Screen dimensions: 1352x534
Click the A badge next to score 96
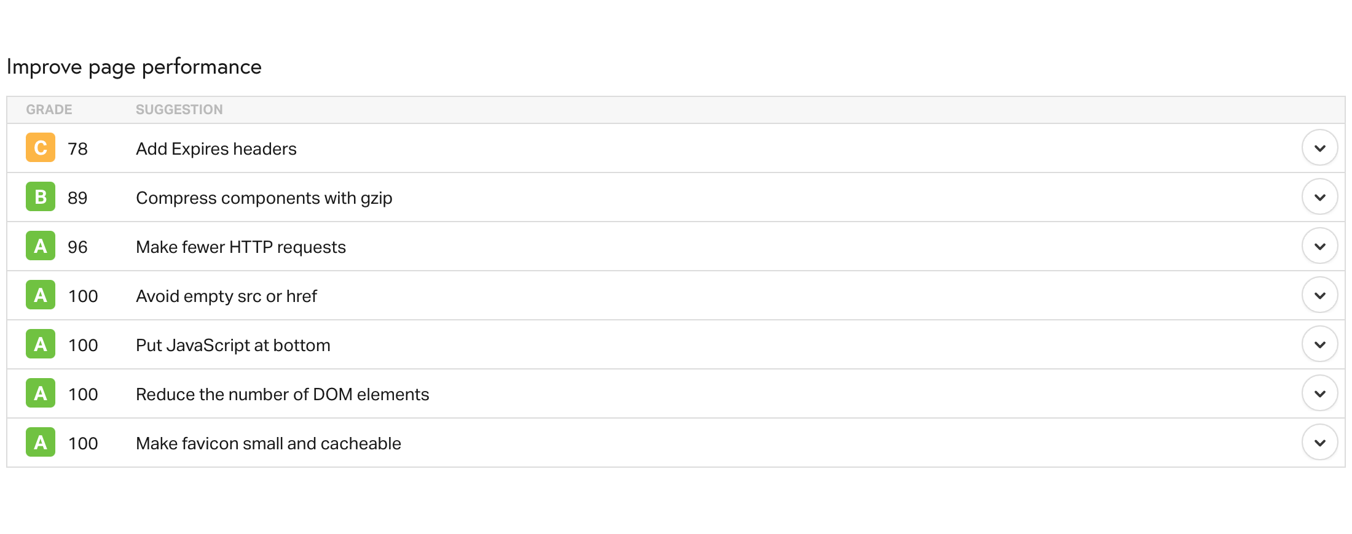coord(41,246)
